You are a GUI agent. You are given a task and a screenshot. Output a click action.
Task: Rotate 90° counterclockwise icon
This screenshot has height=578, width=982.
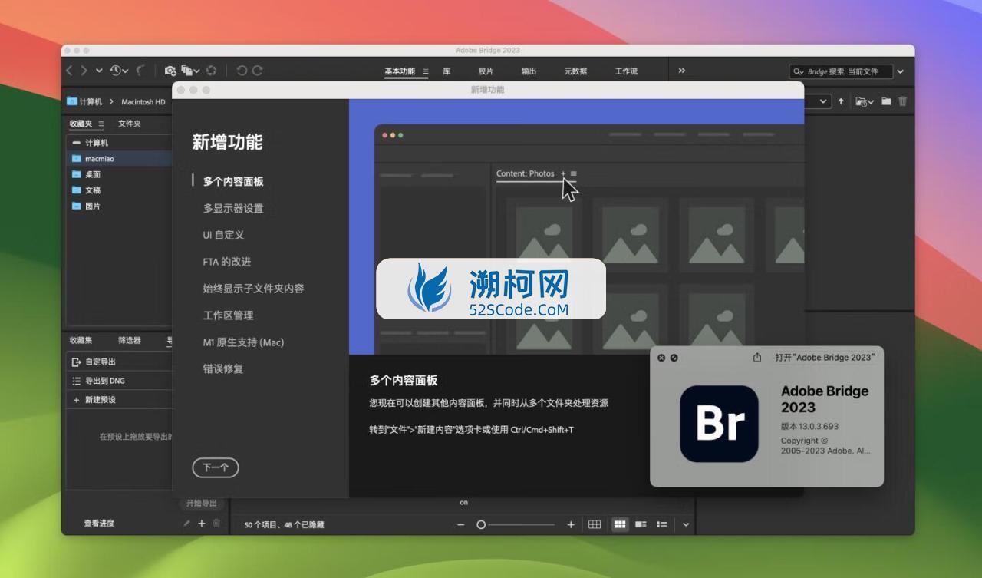click(242, 71)
